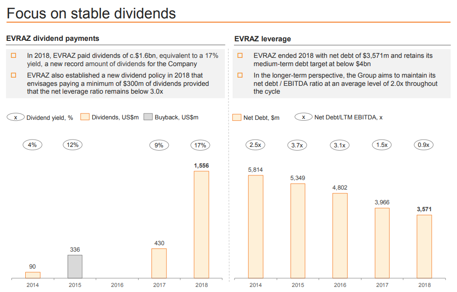457x292 pixels.
Task: Click the 9% dividend yield bubble
Action: pyautogui.click(x=159, y=145)
